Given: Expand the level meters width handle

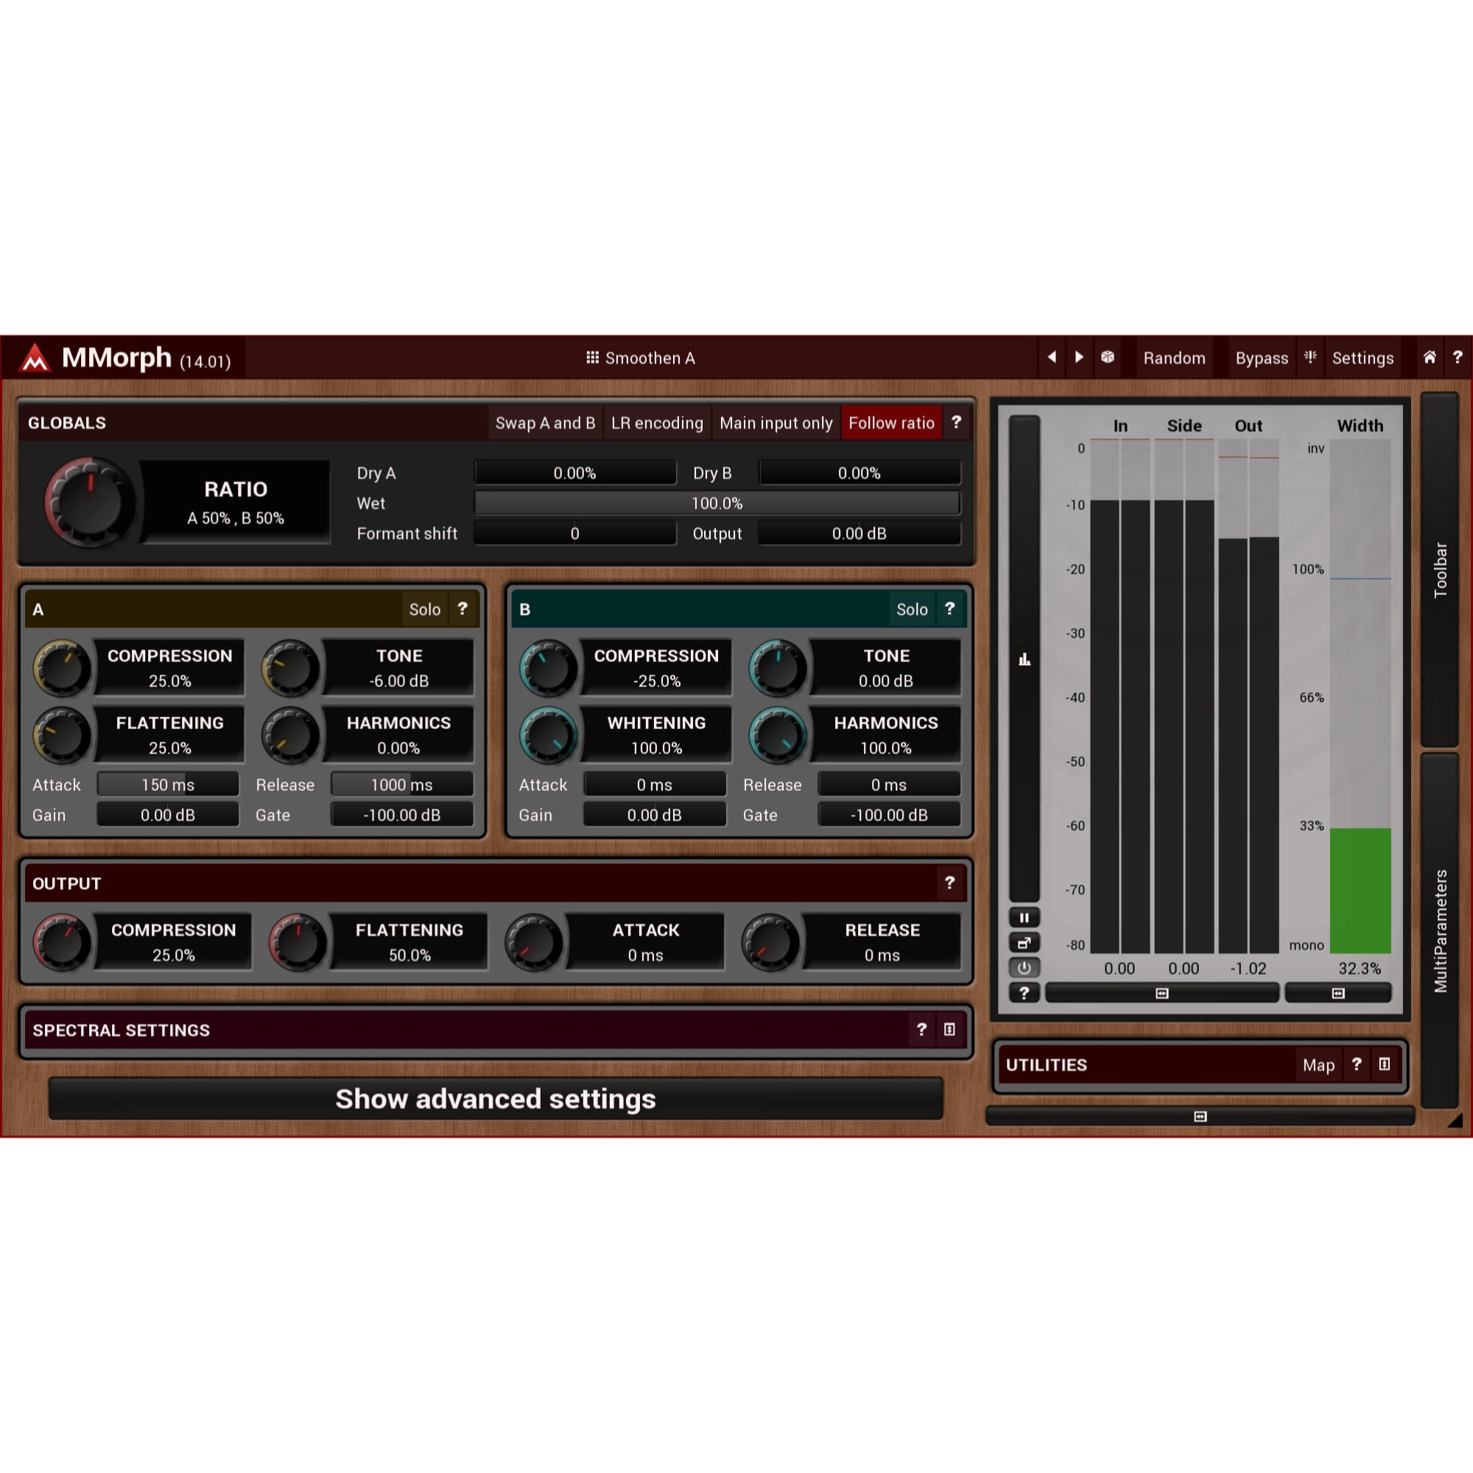Looking at the screenshot, I should pyautogui.click(x=1162, y=993).
